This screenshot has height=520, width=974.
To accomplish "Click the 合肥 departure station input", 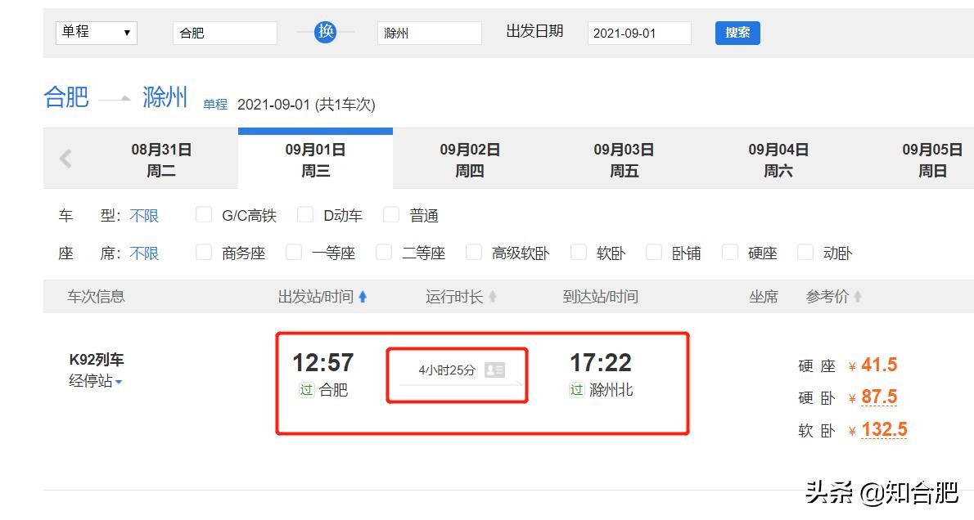I will 224,34.
